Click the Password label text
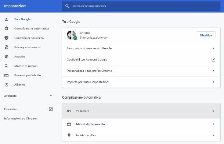Viewport: 224px width, 144px height. [83, 111]
